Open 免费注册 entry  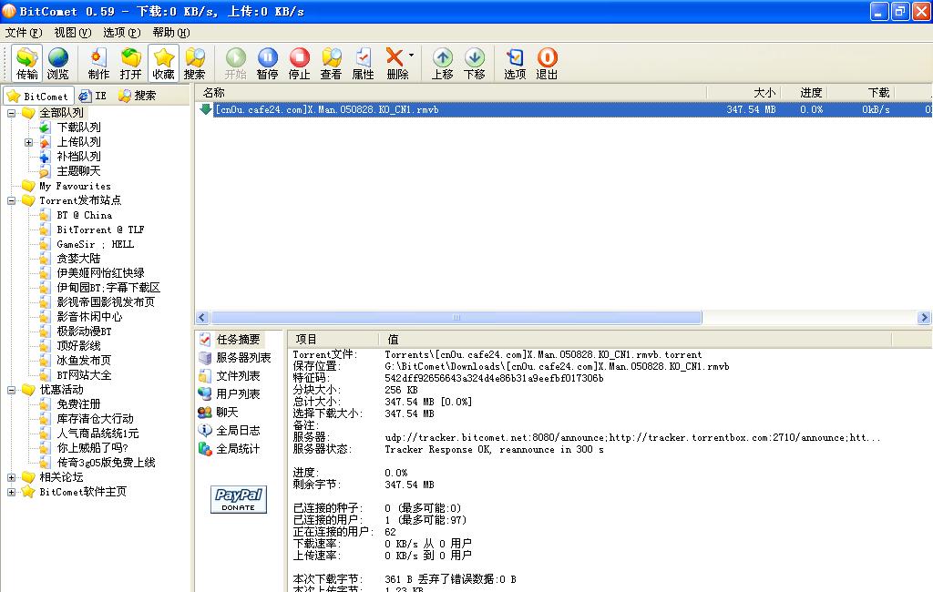[78, 404]
